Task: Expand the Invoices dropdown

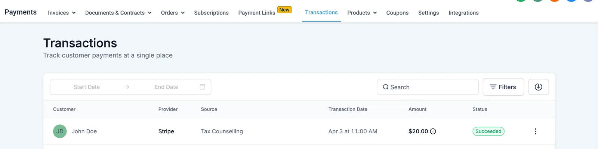Action: coord(62,13)
